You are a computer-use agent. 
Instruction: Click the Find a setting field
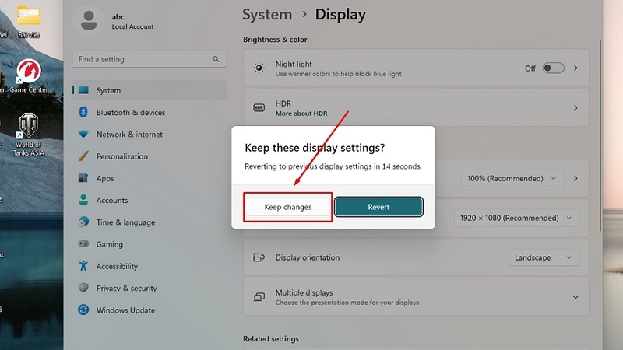pyautogui.click(x=150, y=59)
